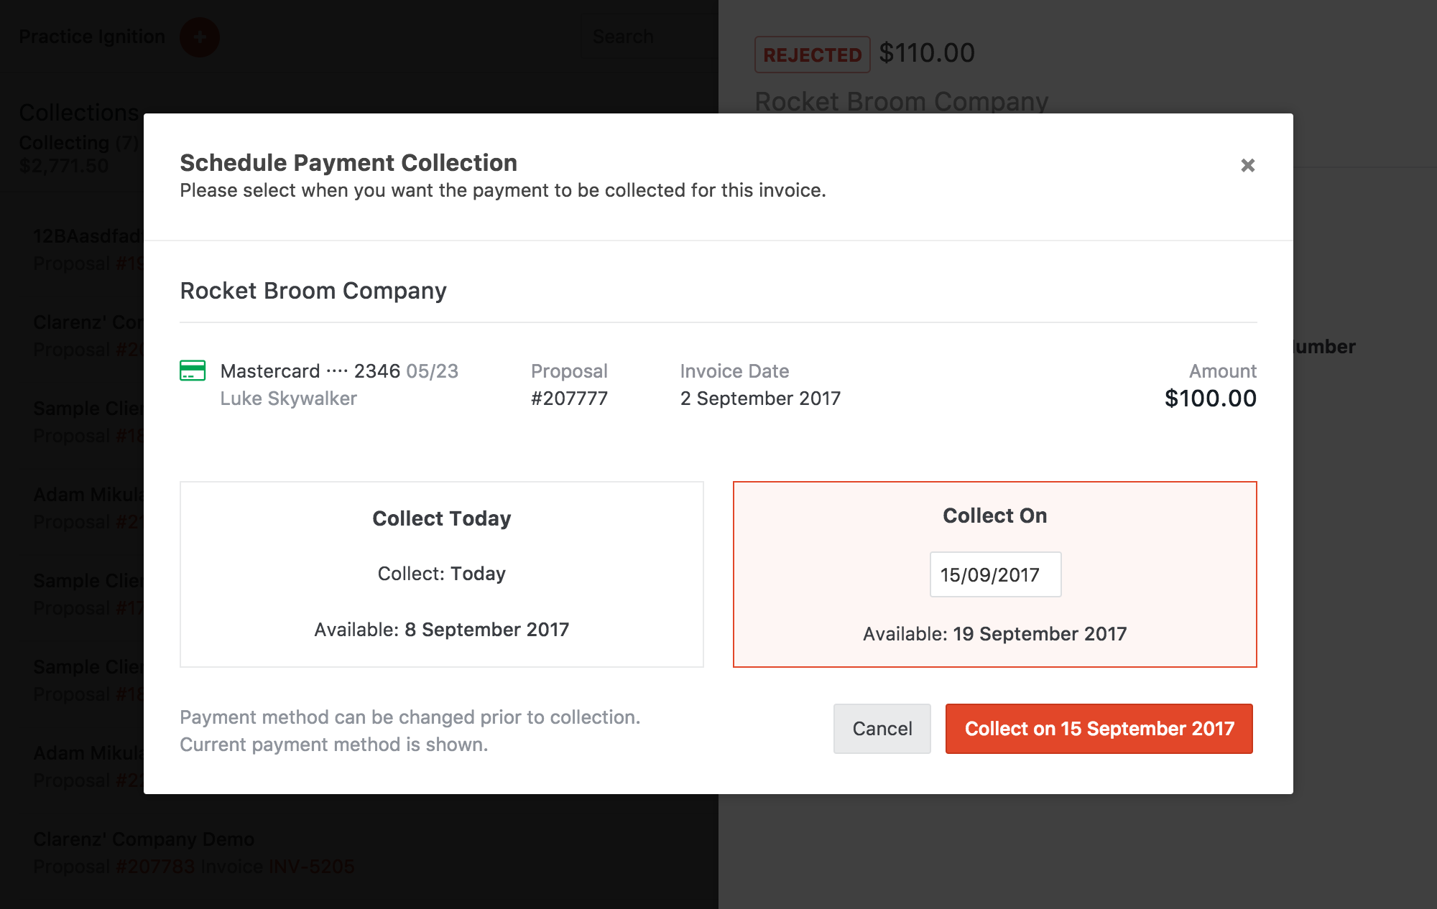
Task: Select the Collect On option card
Action: (x=994, y=574)
